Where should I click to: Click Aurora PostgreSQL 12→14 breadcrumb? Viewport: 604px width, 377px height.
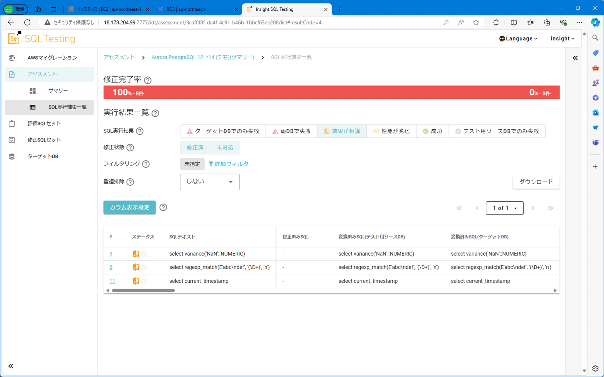pyautogui.click(x=203, y=57)
